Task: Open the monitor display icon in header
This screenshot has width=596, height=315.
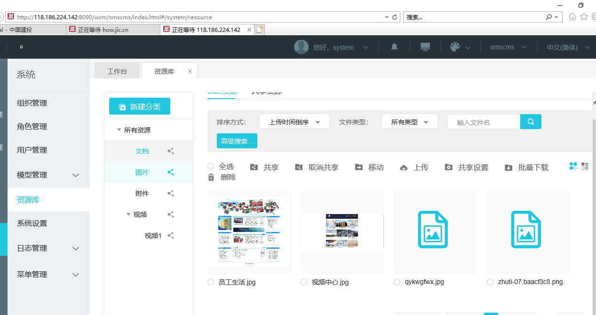Action: [425, 47]
